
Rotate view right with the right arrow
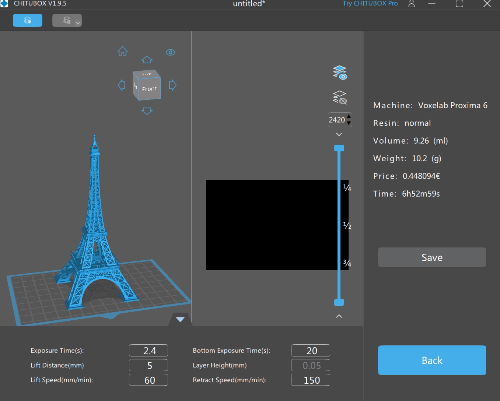[172, 85]
